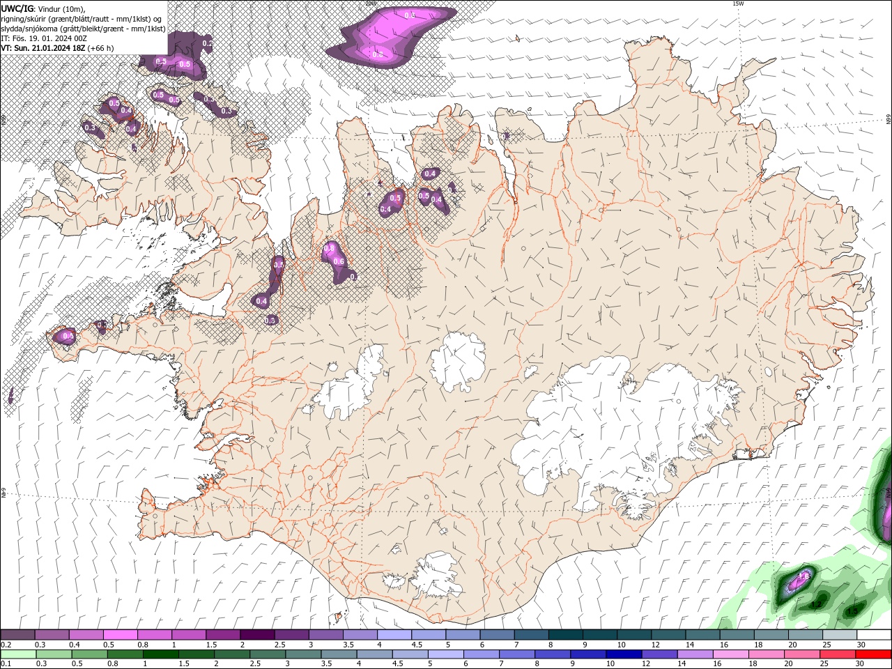Click the rain legend swatch labeled 8
Viewport: 892px width, 669px height.
click(x=552, y=654)
